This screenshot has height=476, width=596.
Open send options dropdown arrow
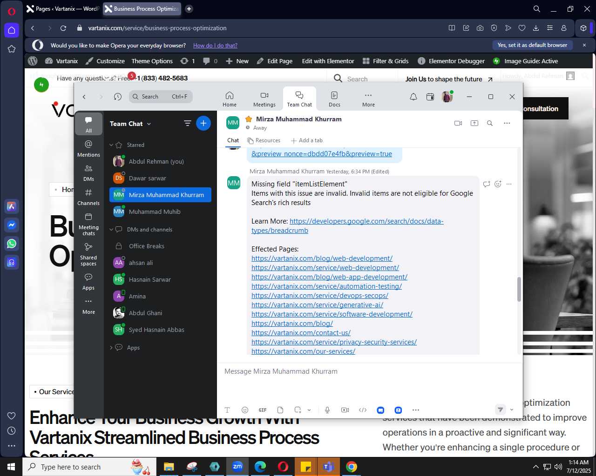(x=512, y=410)
